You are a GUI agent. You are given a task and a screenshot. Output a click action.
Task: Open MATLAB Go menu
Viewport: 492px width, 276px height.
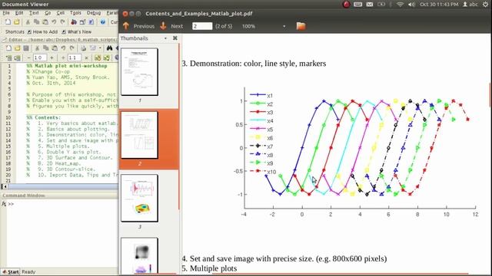(48, 13)
